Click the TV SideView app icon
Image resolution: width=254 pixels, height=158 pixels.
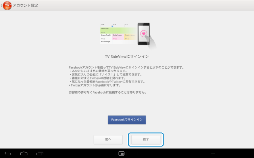[x=7, y=6]
